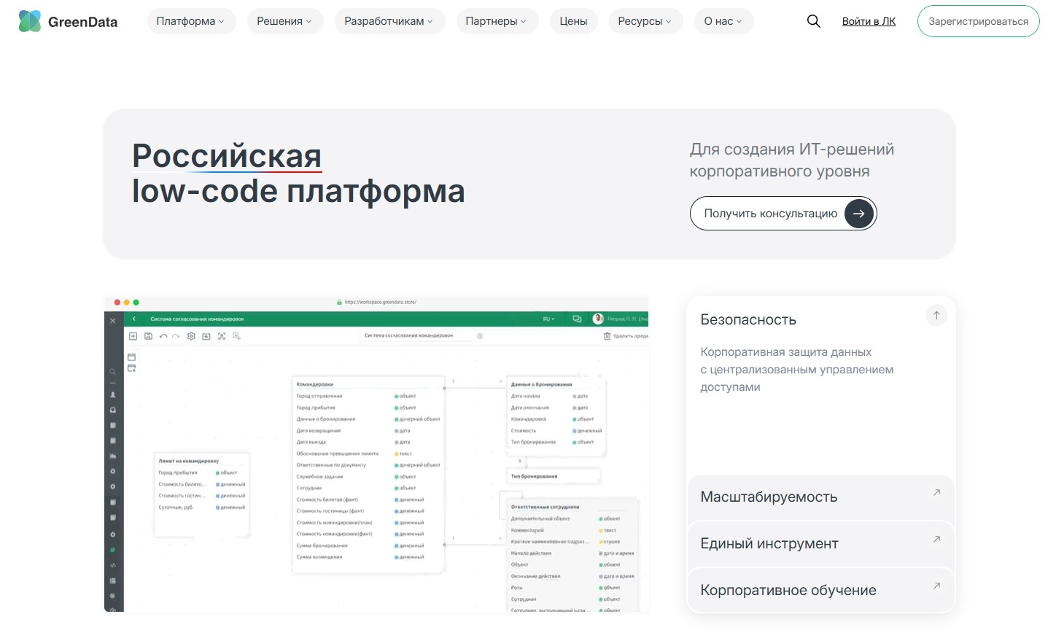Viewport: 1056px width, 641px height.
Task: Click the dark arrow circle in consultation button
Action: tap(859, 214)
